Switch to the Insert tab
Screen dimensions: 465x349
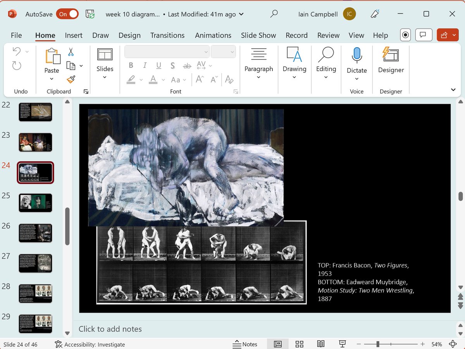74,35
